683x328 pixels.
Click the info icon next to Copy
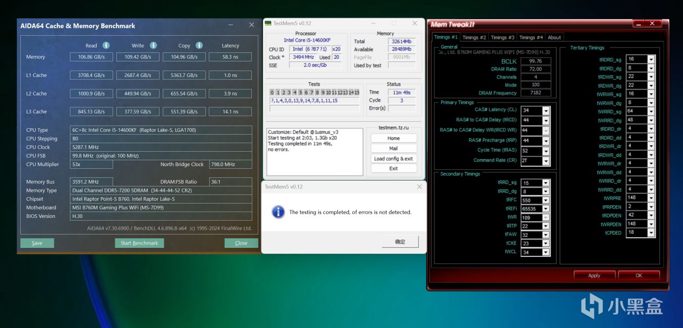tap(199, 45)
